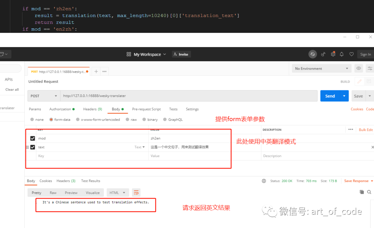Open the HTML response format dropdown
374x228 pixels.
tap(118, 192)
